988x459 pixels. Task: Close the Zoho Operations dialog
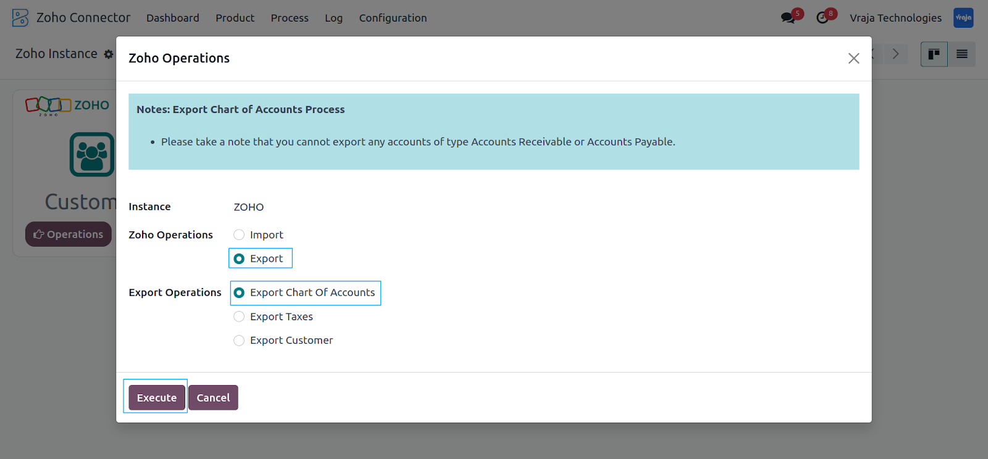click(853, 58)
